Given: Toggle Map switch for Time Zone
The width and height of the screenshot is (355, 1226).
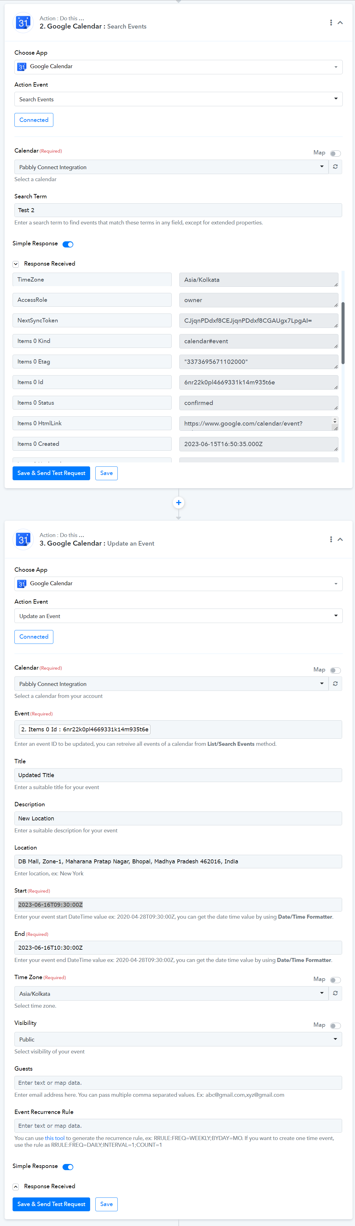Looking at the screenshot, I should coord(335,980).
